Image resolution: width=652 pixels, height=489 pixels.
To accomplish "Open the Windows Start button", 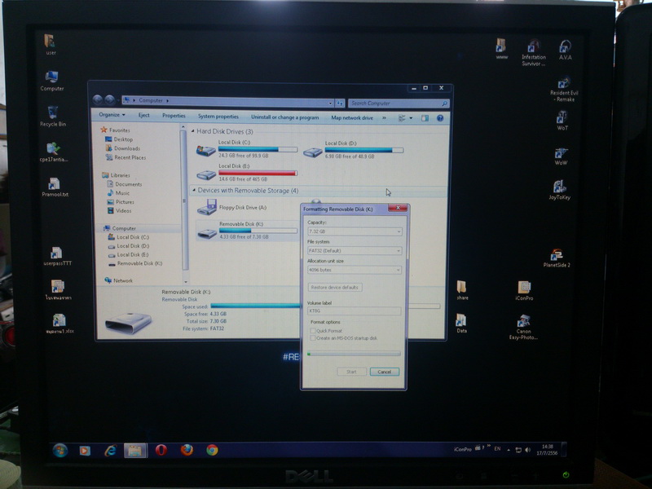I will 60,451.
